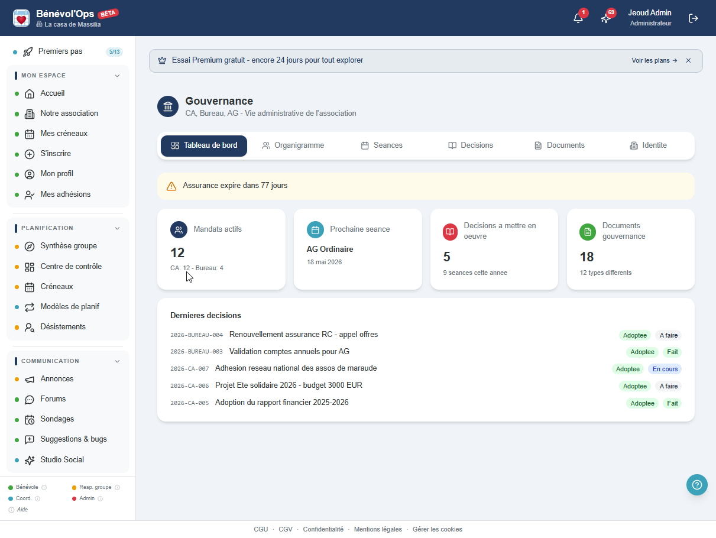Open the Confidentialité footer link
The image size is (716, 538).
323,530
